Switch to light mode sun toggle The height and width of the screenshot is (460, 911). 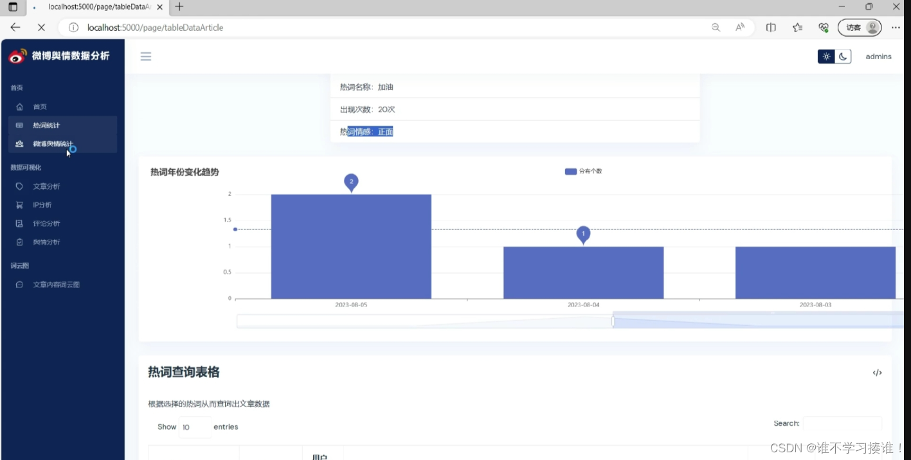click(826, 57)
